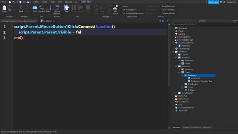
Task: Click Toggle Comment action
Action: (x=168, y=6)
